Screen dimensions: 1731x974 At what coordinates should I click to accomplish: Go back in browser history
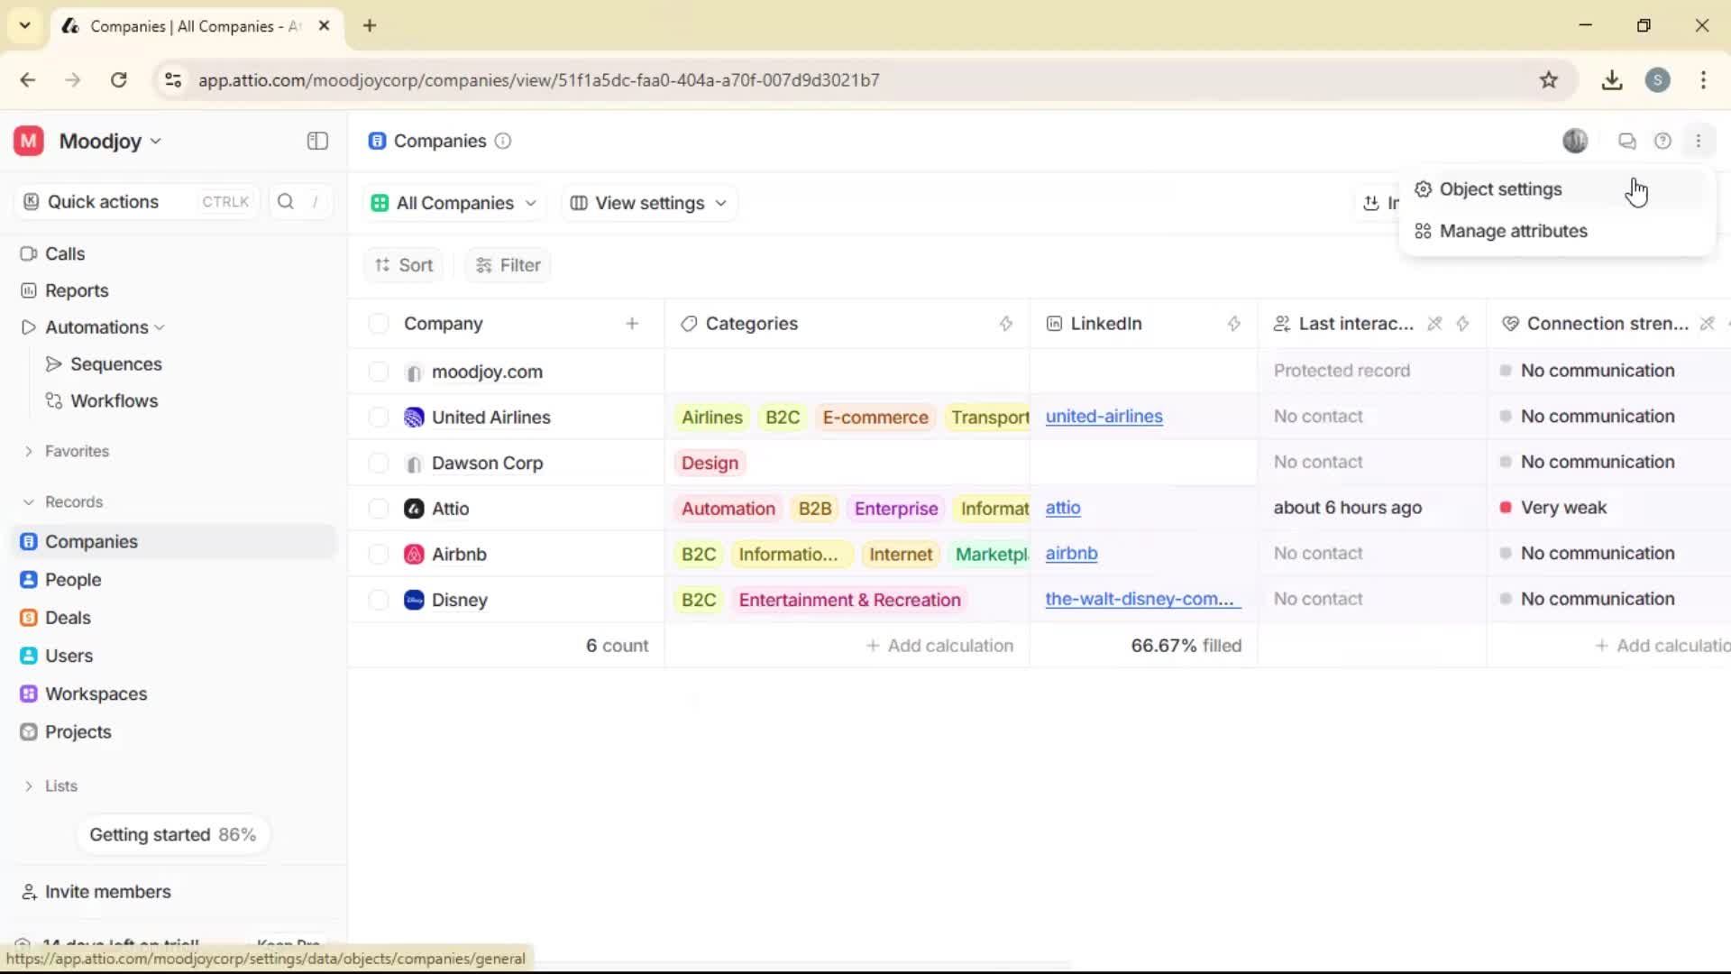pos(28,80)
